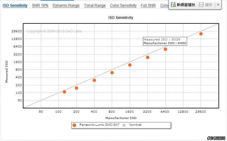Click the 儲存 save label

[x=209, y=5]
